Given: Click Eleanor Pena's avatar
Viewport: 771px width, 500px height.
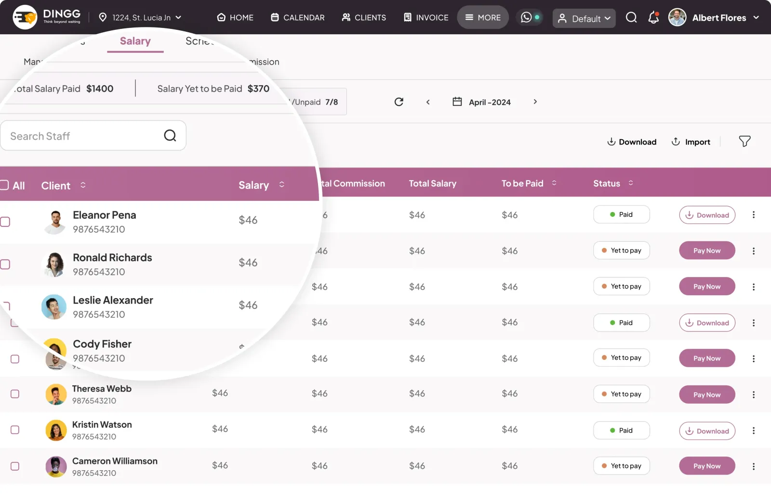Looking at the screenshot, I should tap(55, 222).
